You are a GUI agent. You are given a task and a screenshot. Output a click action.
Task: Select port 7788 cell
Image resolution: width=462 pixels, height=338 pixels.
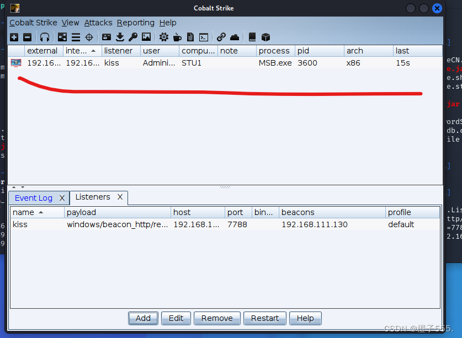(x=237, y=224)
